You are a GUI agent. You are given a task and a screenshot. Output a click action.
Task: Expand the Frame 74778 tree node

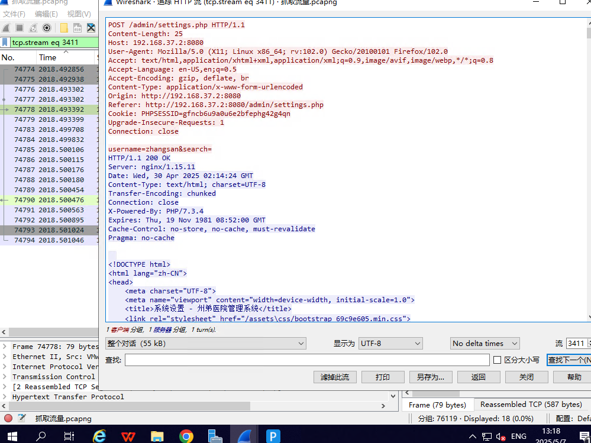point(5,346)
